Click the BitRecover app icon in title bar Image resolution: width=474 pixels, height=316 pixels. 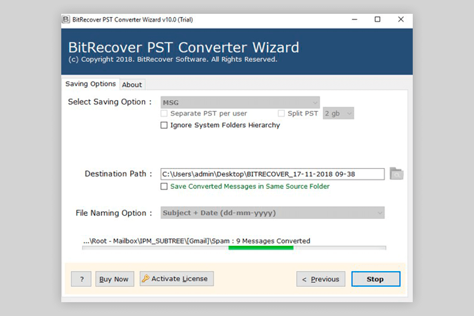pos(66,20)
